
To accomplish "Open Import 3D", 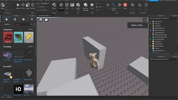I will 78,7.
